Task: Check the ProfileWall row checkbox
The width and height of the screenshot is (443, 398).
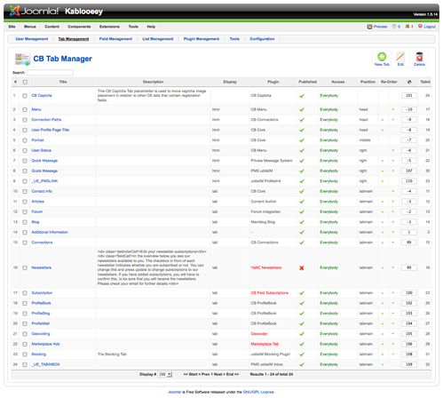Action: [x=25, y=323]
